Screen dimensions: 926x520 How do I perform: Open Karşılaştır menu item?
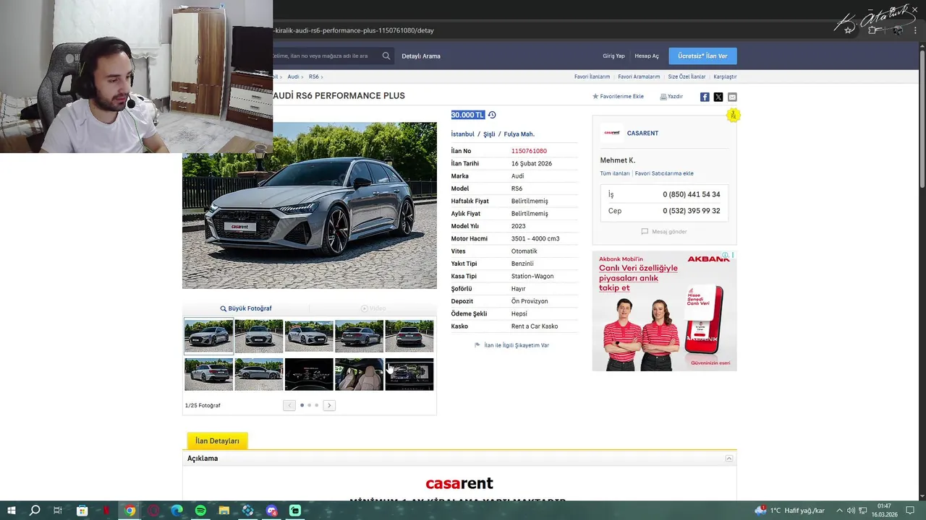click(725, 77)
